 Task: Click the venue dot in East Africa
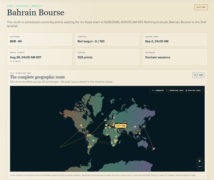click(x=116, y=136)
